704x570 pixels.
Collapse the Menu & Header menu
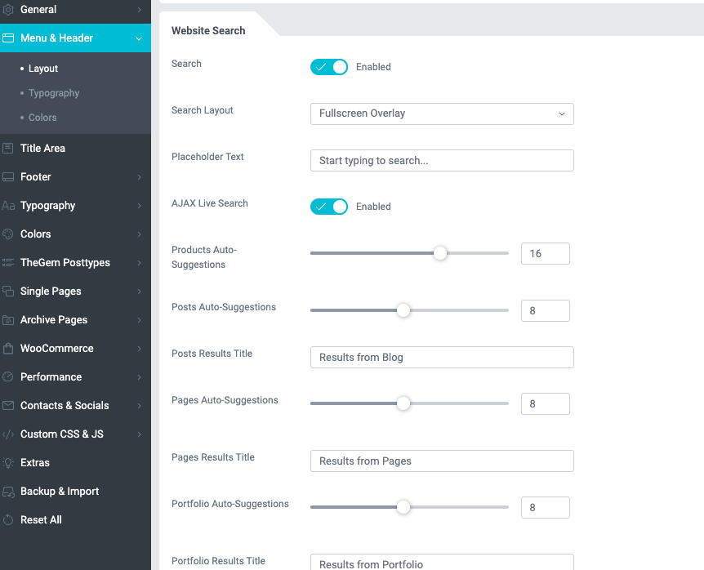click(x=137, y=38)
